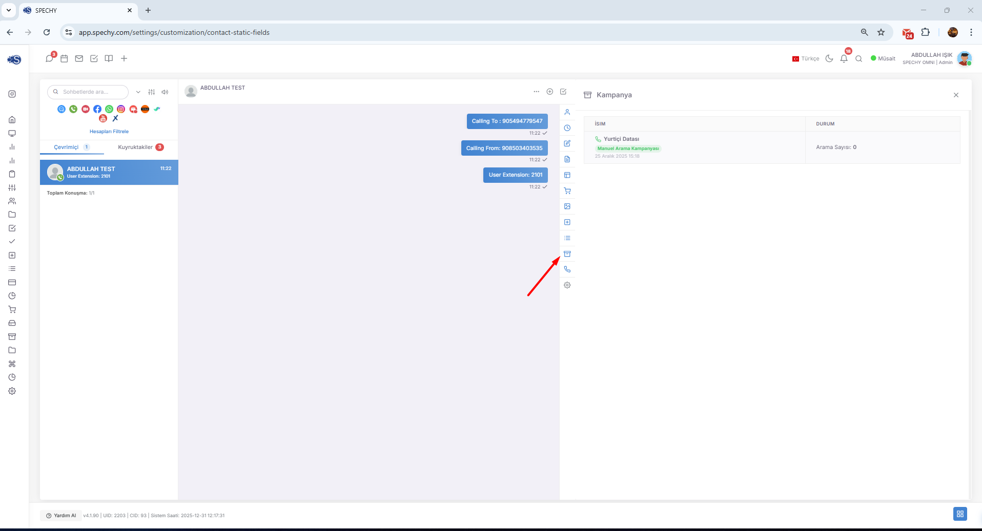982x531 pixels.
Task: Open the calendar icon in top toolbar
Action: 64,58
